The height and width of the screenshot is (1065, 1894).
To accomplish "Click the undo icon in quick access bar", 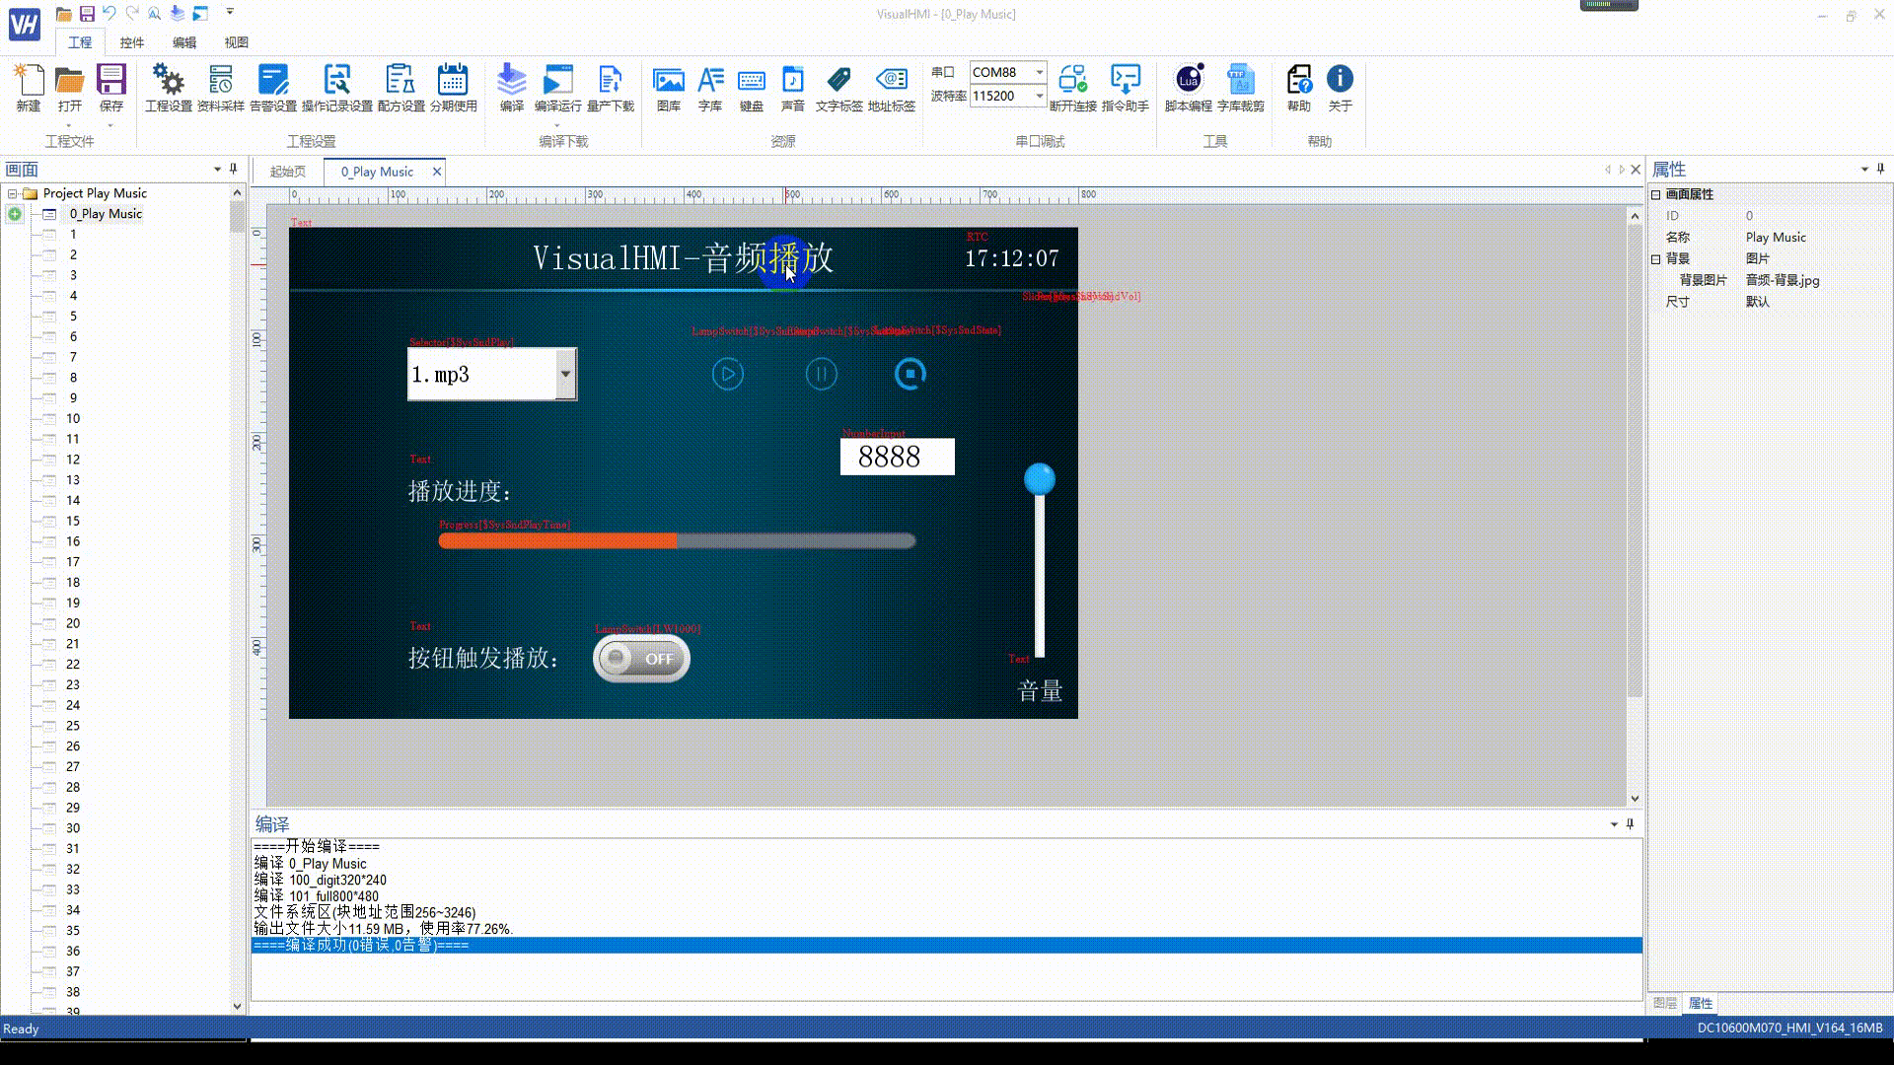I will pyautogui.click(x=109, y=13).
